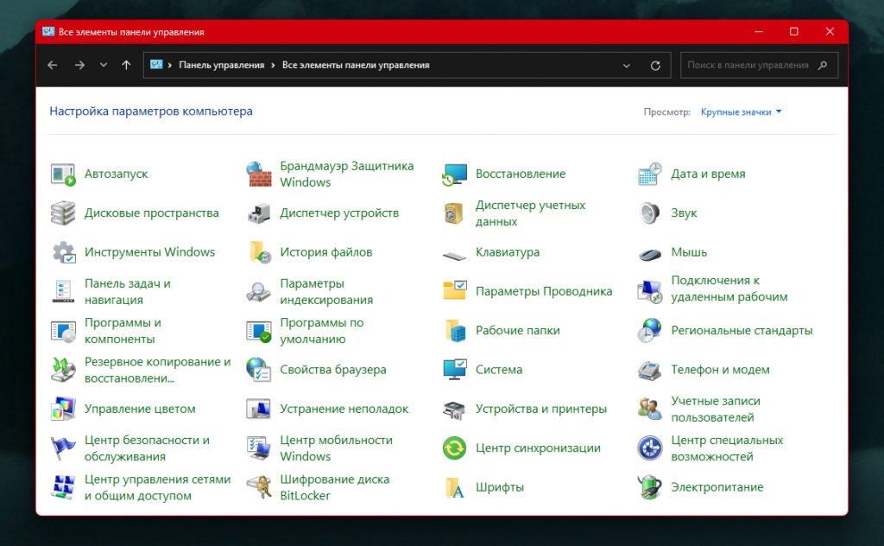Screen dimensions: 884x546
Task: Open the Автозапуск text link
Action: click(x=117, y=175)
